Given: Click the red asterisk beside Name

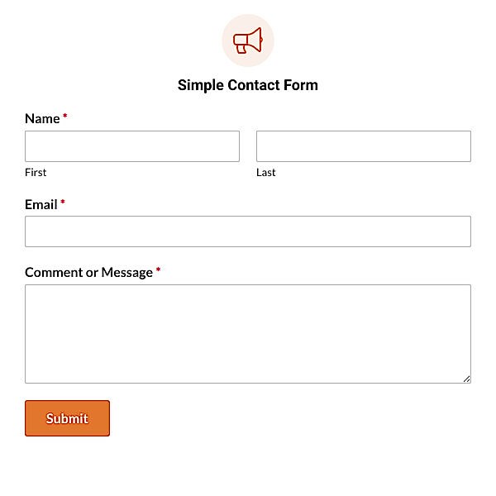Looking at the screenshot, I should click(64, 116).
